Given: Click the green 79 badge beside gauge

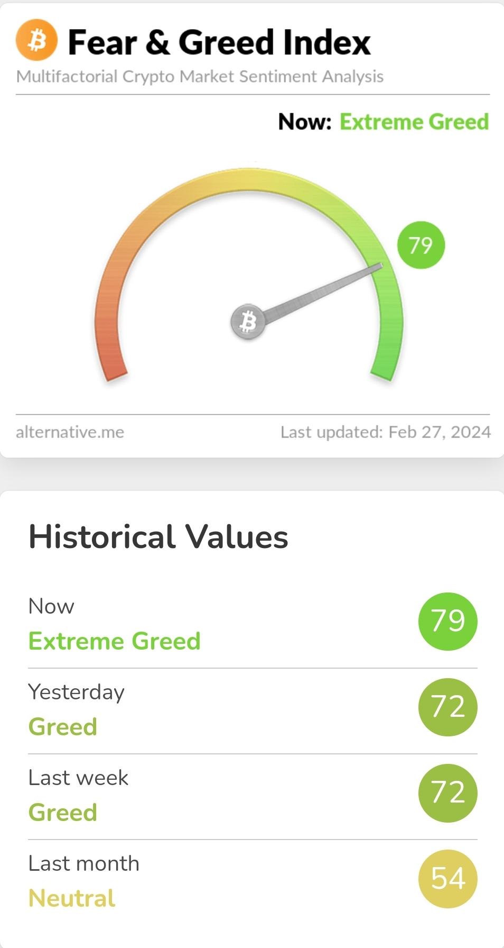Looking at the screenshot, I should tap(421, 245).
